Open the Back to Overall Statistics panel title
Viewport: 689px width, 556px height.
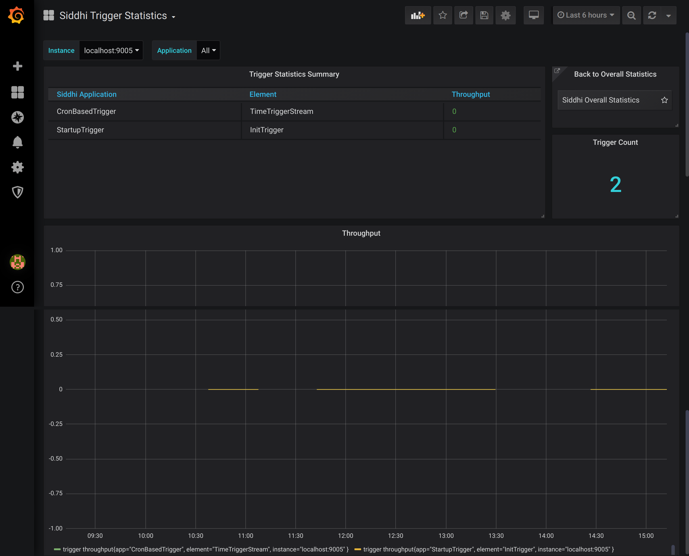click(x=615, y=74)
